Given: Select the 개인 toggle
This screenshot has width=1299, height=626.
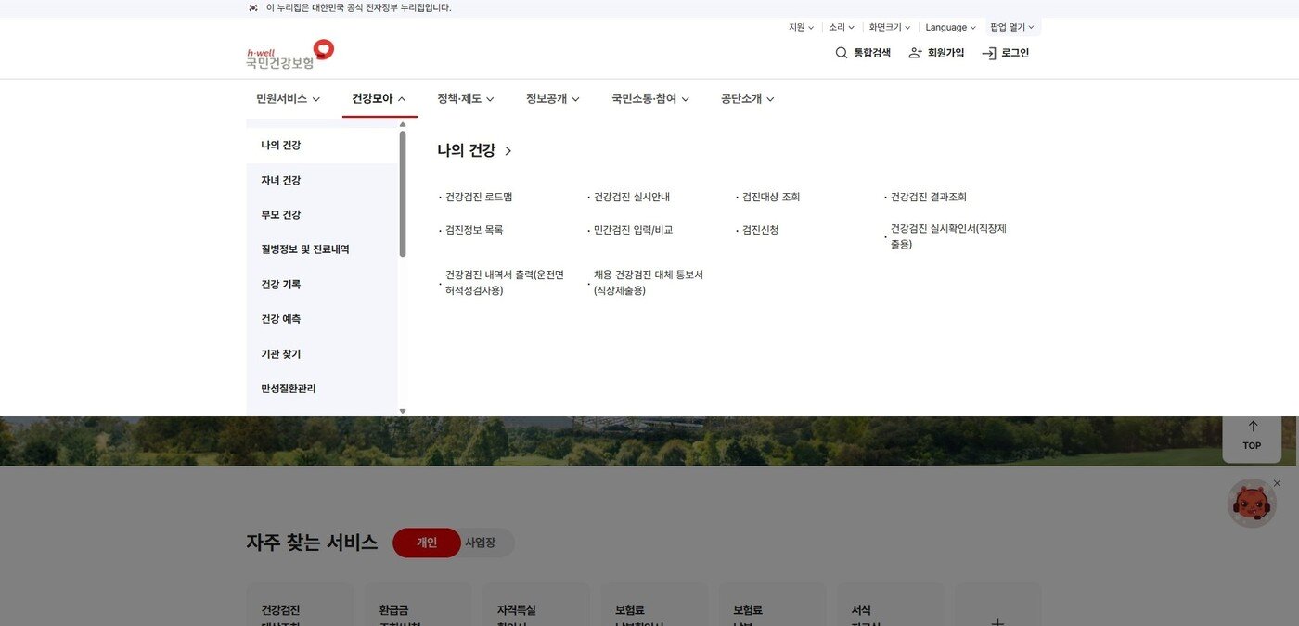Looking at the screenshot, I should [427, 543].
